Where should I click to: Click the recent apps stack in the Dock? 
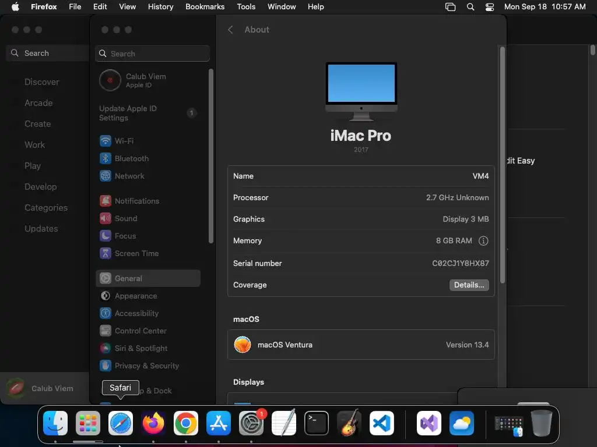pos(508,425)
